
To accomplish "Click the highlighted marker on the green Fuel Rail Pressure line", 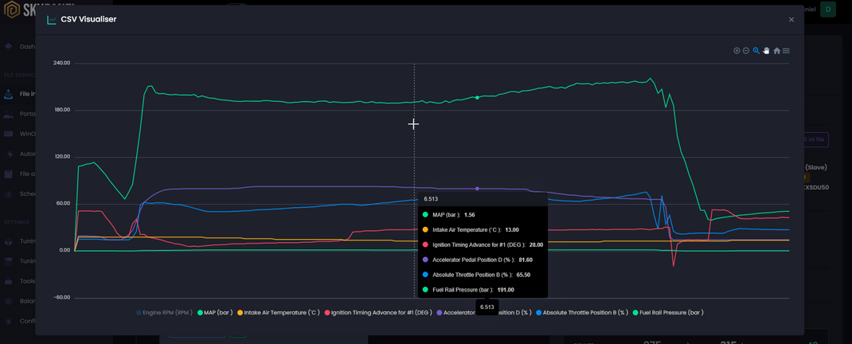I will coord(477,98).
